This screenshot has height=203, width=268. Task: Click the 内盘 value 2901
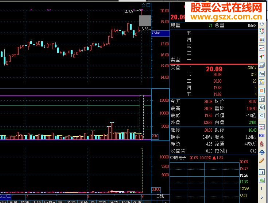point(253,123)
